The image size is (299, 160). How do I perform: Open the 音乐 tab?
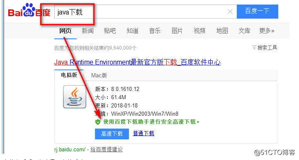pos(155,31)
